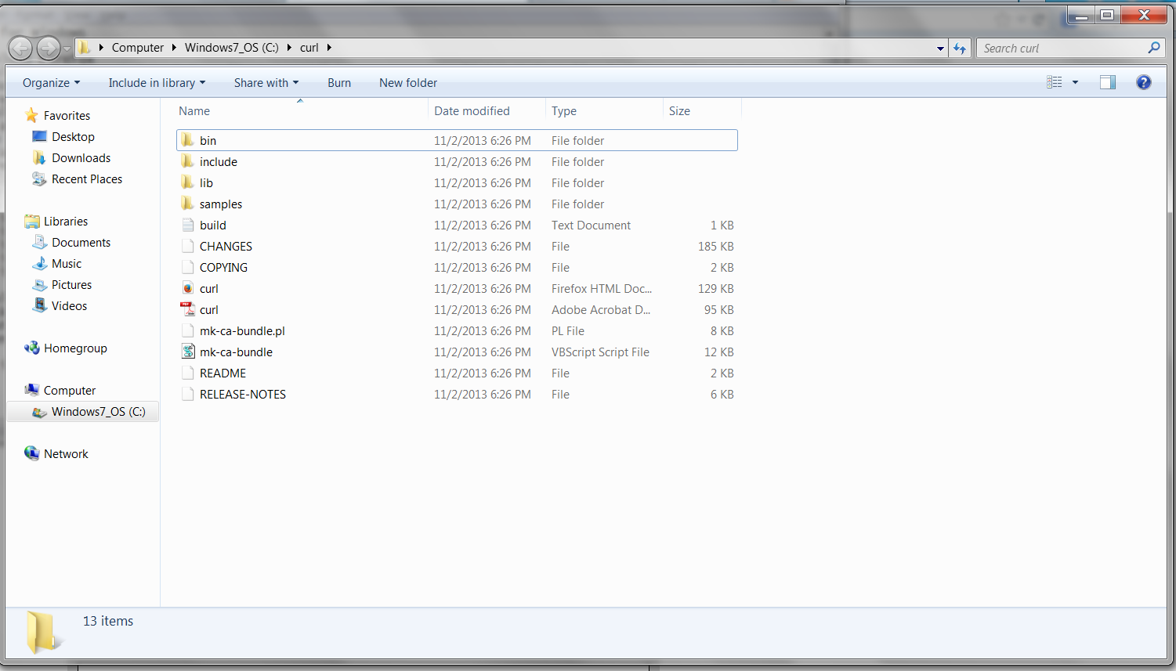Expand the arrow after curl breadcrumb

[329, 48]
